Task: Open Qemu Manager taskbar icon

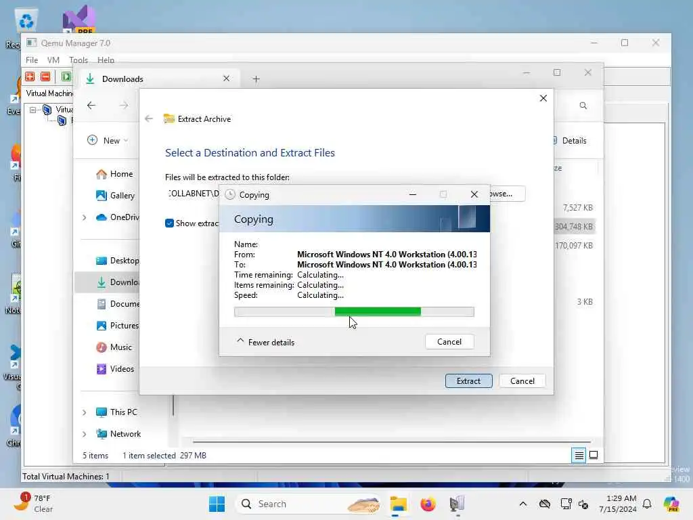Action: [x=457, y=504]
